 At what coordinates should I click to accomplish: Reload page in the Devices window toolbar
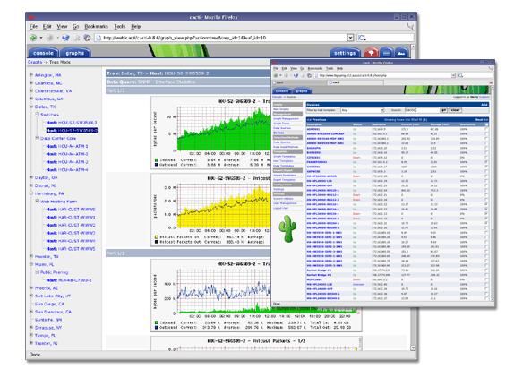click(x=296, y=75)
